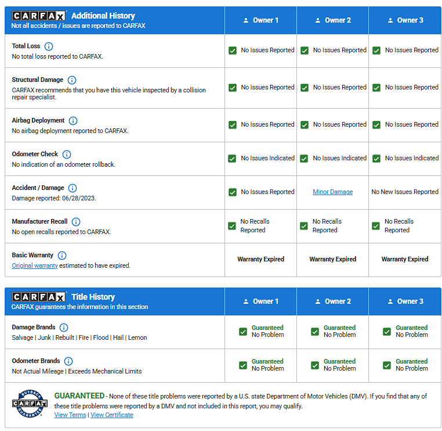Open the Manufacturer Recall info icon

(x=76, y=222)
